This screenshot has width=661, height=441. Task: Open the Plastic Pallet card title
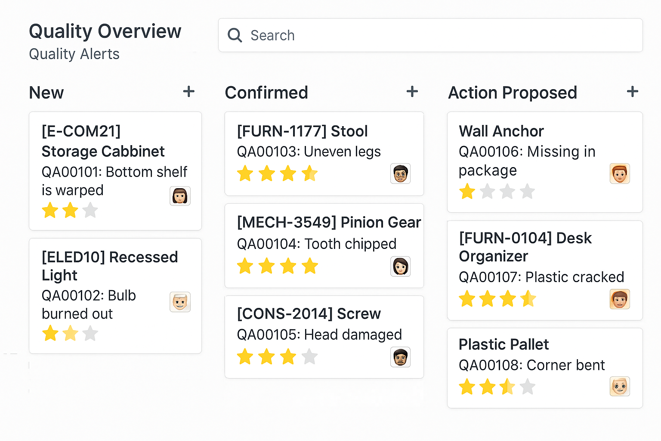(x=503, y=344)
